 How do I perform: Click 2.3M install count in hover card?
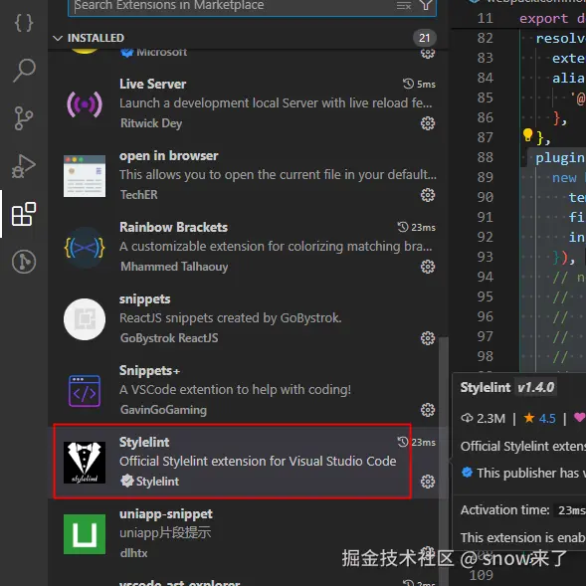484,418
